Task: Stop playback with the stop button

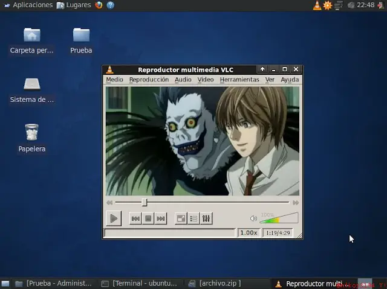Action: coord(148,218)
